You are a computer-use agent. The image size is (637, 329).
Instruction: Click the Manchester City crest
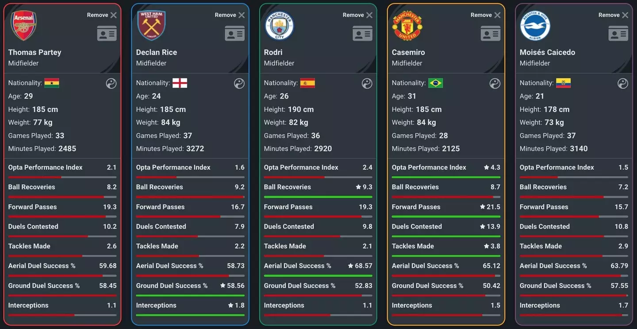[279, 26]
